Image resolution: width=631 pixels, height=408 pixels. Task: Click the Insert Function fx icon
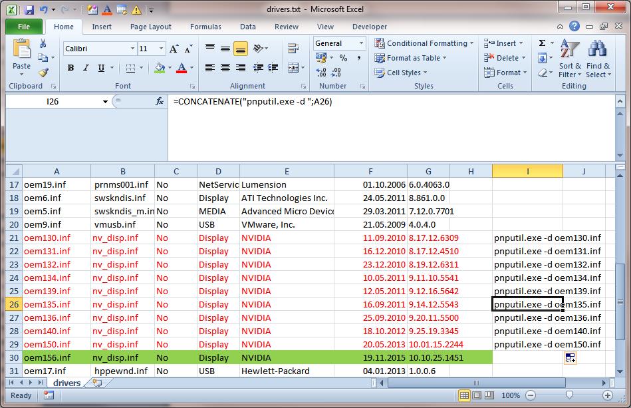(160, 102)
